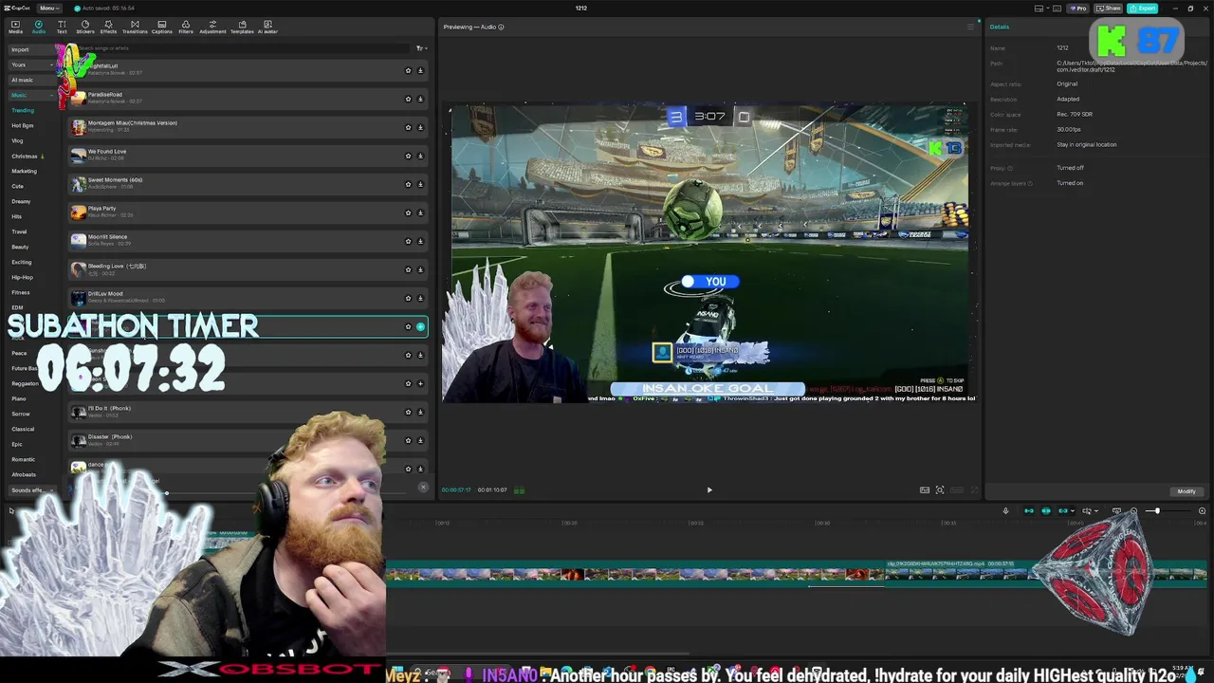Open the Details tab
Screen dimensions: 1214x683
point(1000,27)
